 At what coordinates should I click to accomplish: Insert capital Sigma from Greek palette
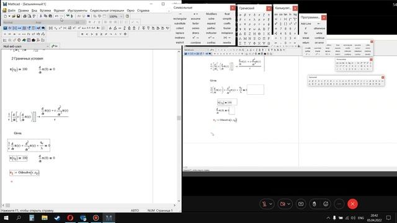point(240,43)
